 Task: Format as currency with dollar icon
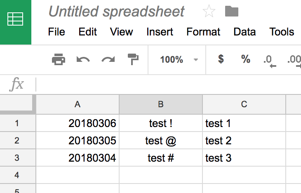[221, 59]
